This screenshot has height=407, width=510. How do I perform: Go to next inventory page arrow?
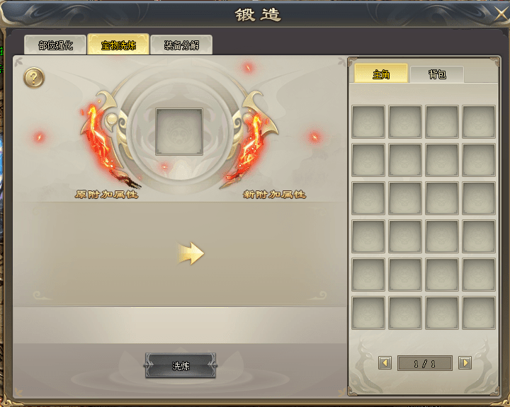tap(465, 363)
